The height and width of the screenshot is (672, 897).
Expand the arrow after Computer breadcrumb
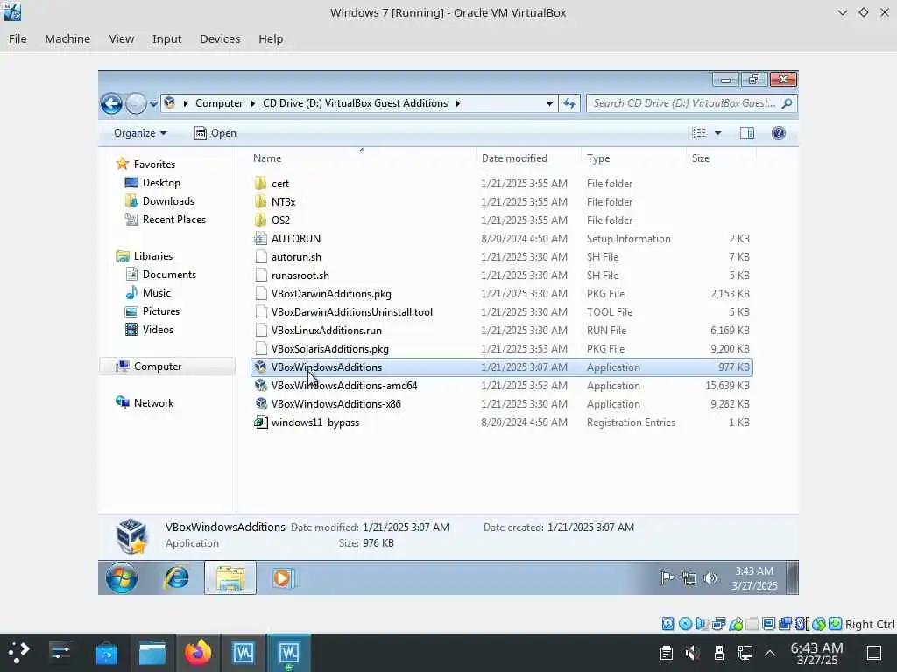click(253, 103)
